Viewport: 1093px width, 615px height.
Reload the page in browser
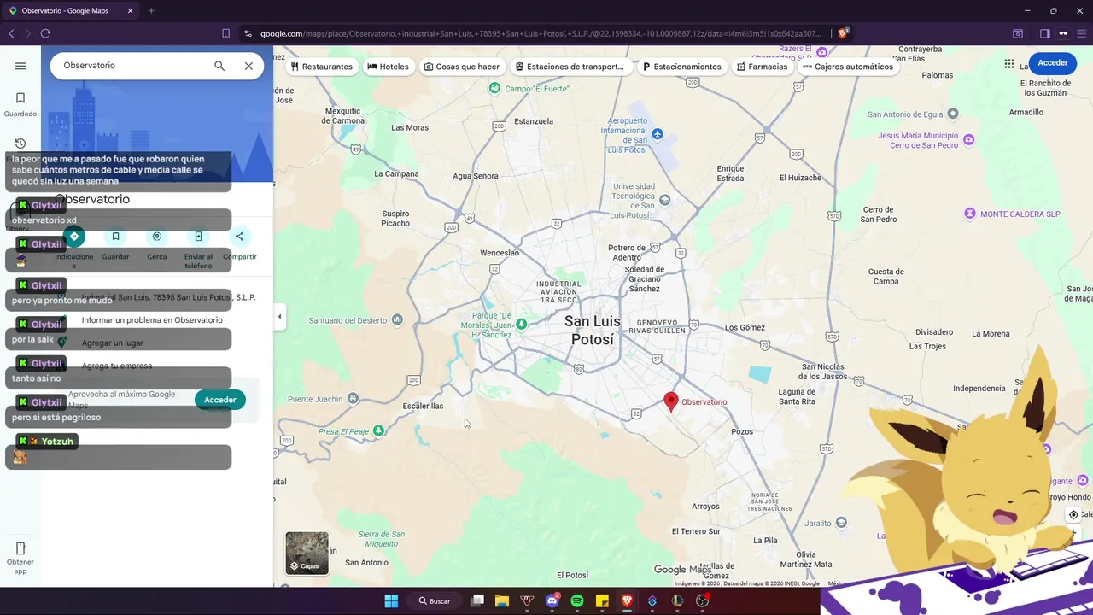pyautogui.click(x=45, y=33)
